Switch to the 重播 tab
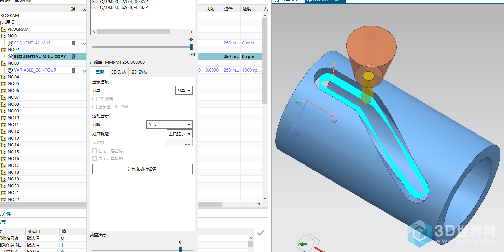Screen dimensions: 504x252 (99, 72)
